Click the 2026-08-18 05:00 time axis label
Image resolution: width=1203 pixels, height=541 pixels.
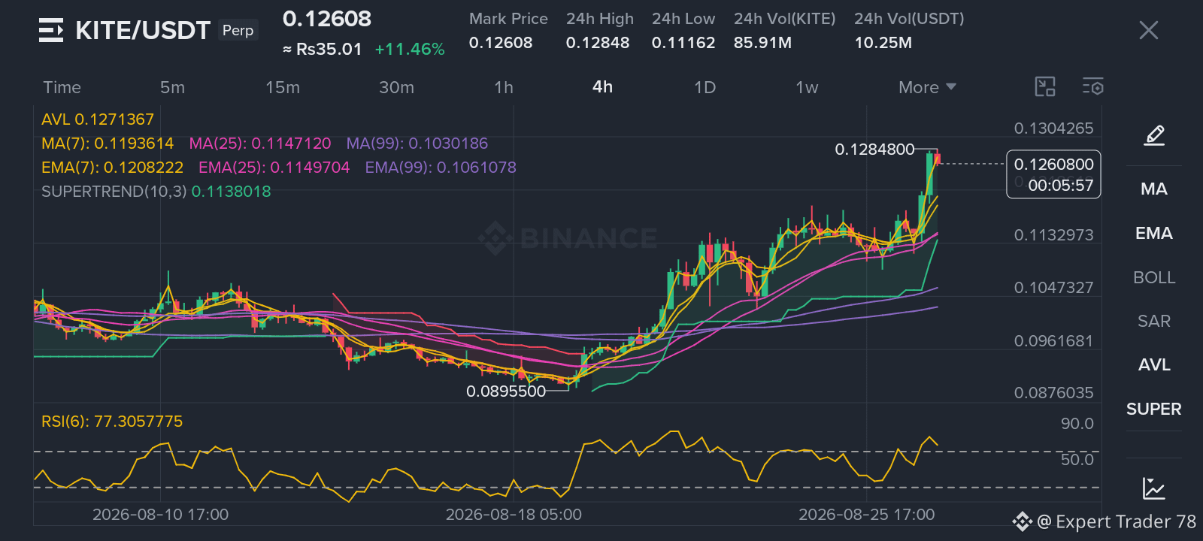tap(514, 515)
